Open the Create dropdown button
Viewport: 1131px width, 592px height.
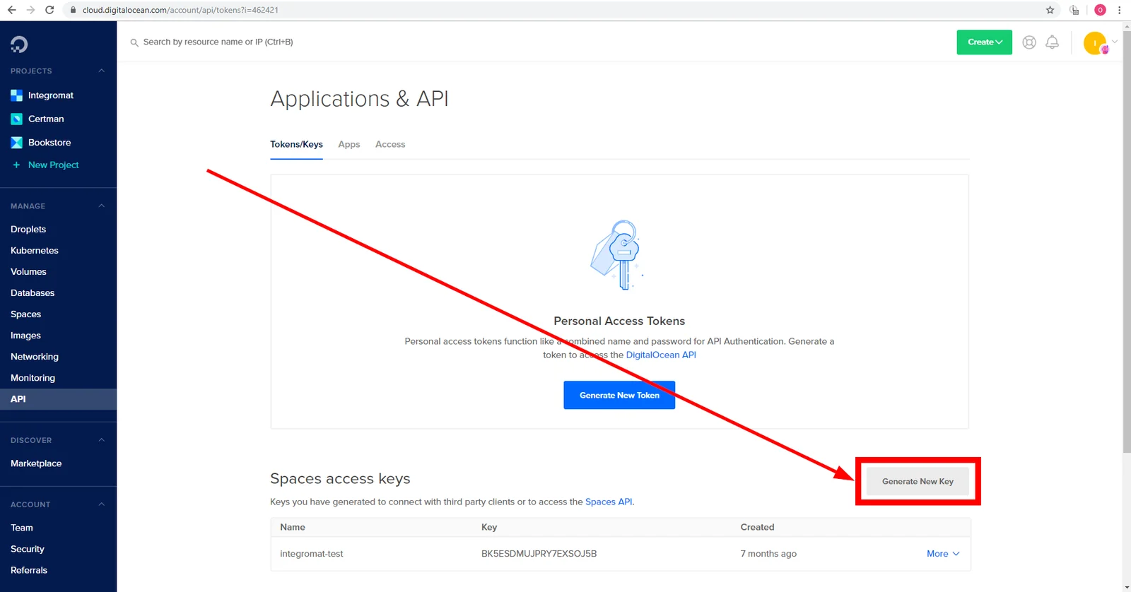[x=985, y=42]
